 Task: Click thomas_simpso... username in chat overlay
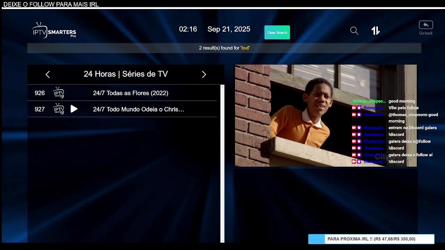369,101
